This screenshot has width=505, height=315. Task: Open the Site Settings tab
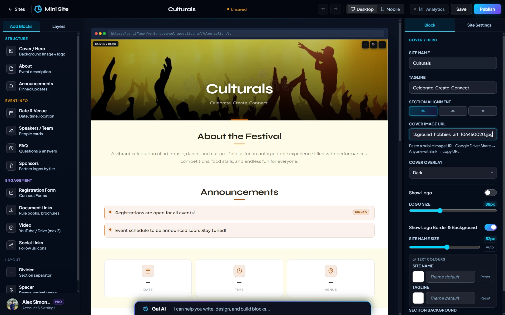click(479, 25)
